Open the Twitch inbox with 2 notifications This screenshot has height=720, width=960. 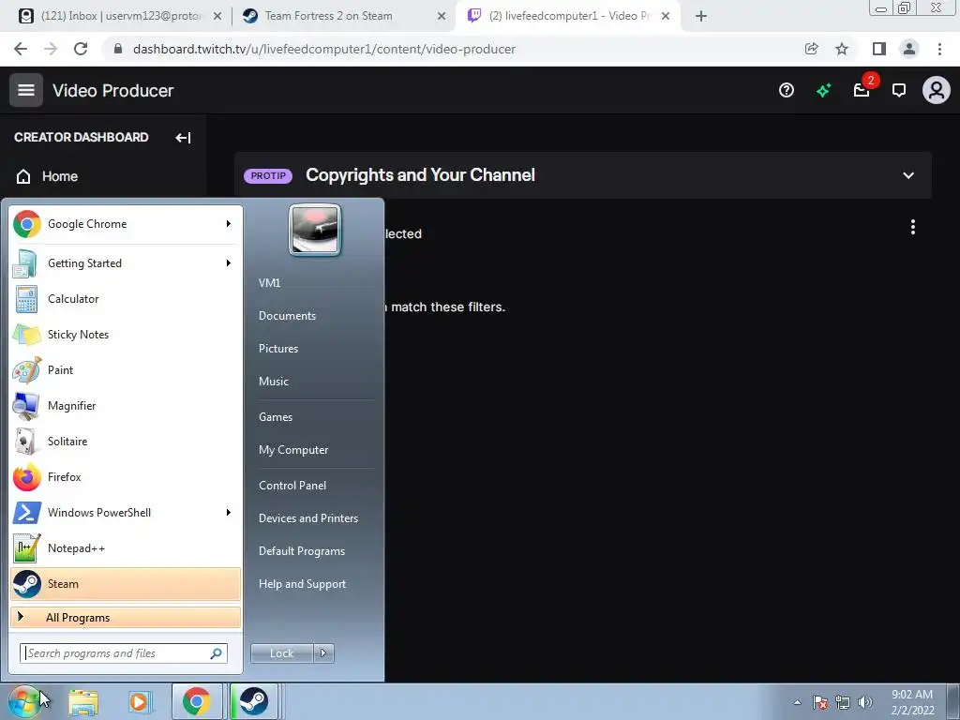coord(862,91)
